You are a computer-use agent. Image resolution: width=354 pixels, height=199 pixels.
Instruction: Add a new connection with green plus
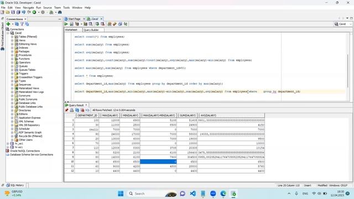(8, 24)
